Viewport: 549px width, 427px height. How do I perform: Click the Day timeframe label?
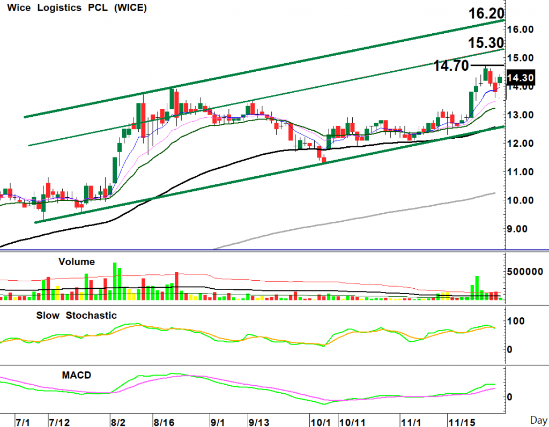click(x=538, y=421)
